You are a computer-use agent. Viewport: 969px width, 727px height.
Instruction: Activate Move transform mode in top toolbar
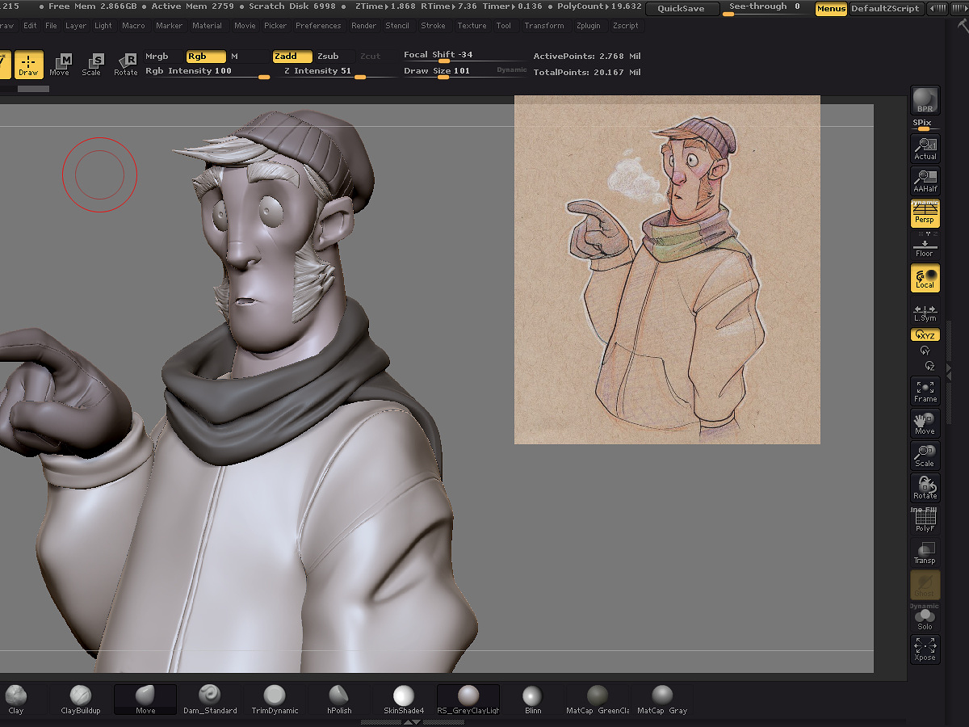point(60,65)
